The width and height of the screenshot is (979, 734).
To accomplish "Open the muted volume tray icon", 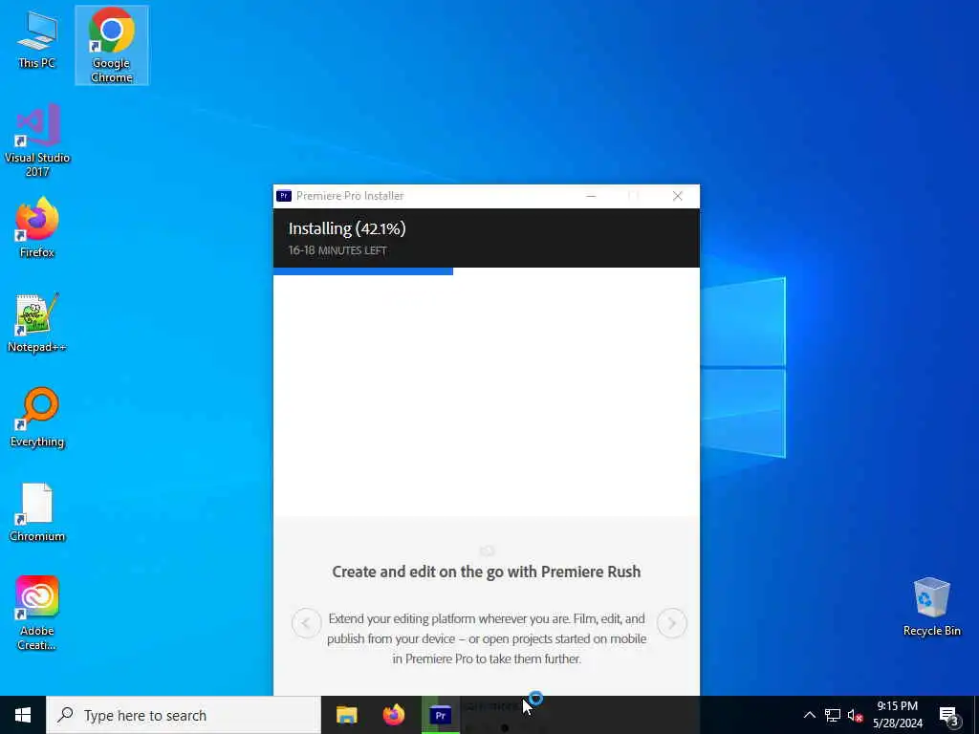I will click(x=855, y=715).
